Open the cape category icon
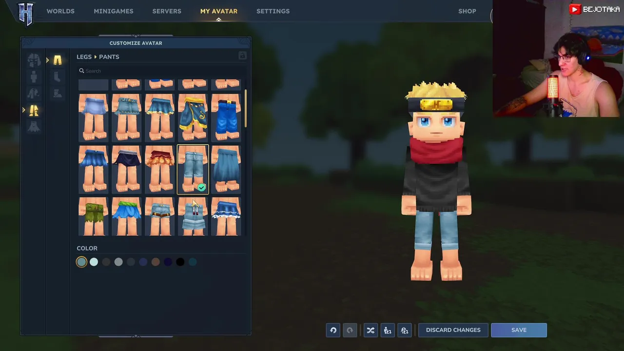This screenshot has width=624, height=351. pos(34,127)
